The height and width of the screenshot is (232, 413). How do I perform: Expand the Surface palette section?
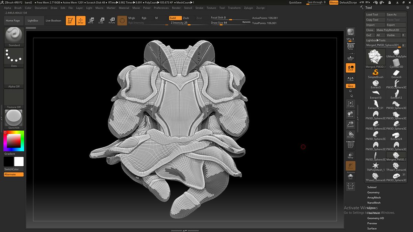[x=372, y=229]
